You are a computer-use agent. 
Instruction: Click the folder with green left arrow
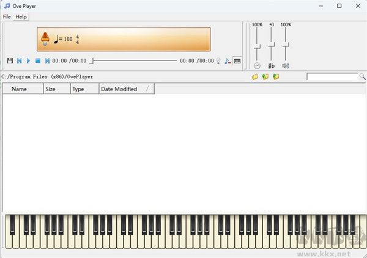[x=265, y=76]
